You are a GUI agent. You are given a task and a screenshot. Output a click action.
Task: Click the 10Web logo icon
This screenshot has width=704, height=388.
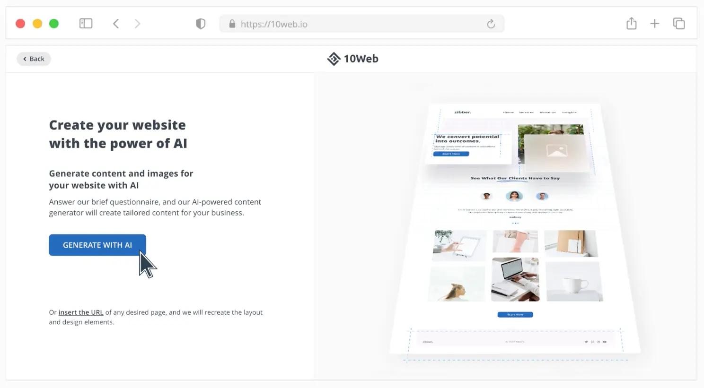[x=334, y=59]
